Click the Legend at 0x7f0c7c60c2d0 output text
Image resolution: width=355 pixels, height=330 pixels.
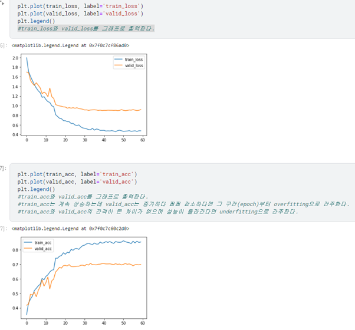(70, 229)
